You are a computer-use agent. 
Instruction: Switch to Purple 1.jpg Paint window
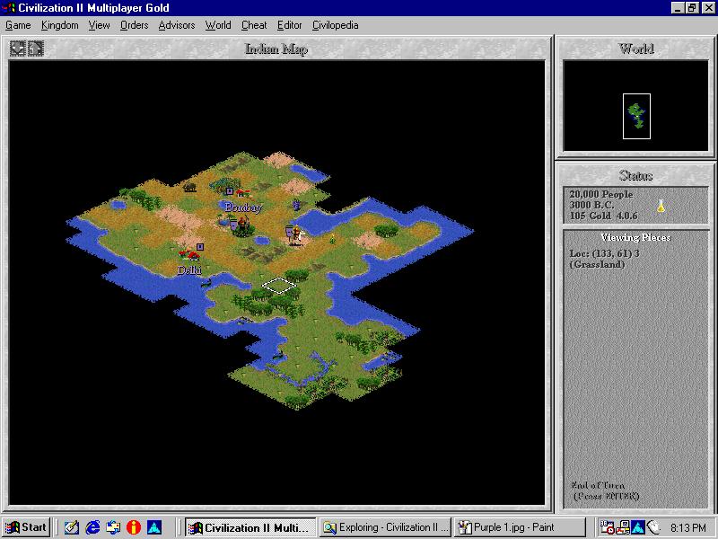pyautogui.click(x=520, y=527)
